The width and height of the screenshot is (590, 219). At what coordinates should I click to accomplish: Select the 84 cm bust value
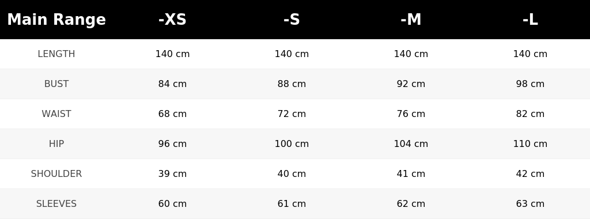(x=172, y=84)
